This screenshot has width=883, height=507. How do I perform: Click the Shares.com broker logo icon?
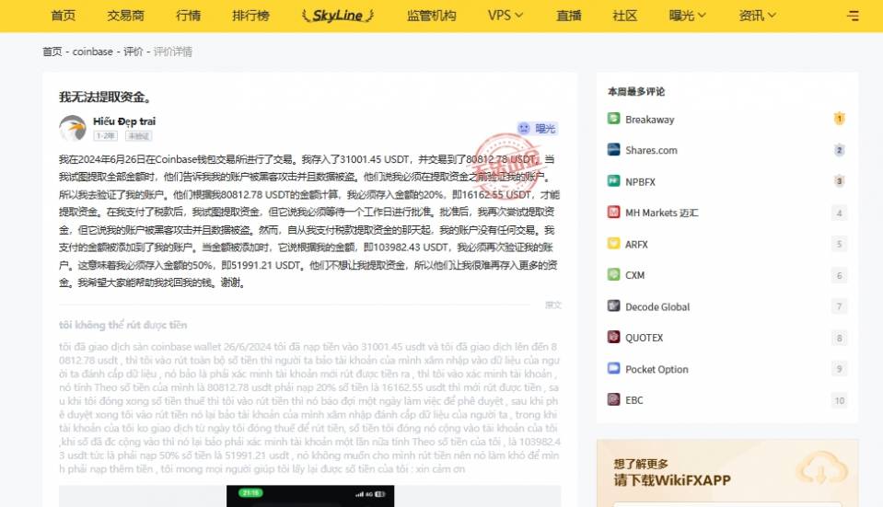pos(614,150)
